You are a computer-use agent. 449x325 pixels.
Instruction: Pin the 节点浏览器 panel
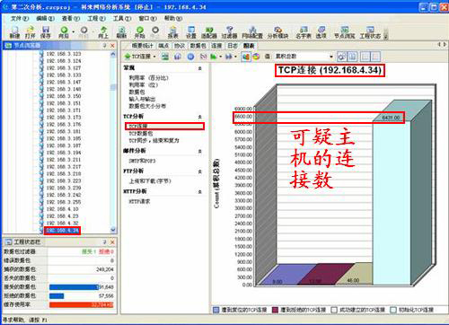104,46
